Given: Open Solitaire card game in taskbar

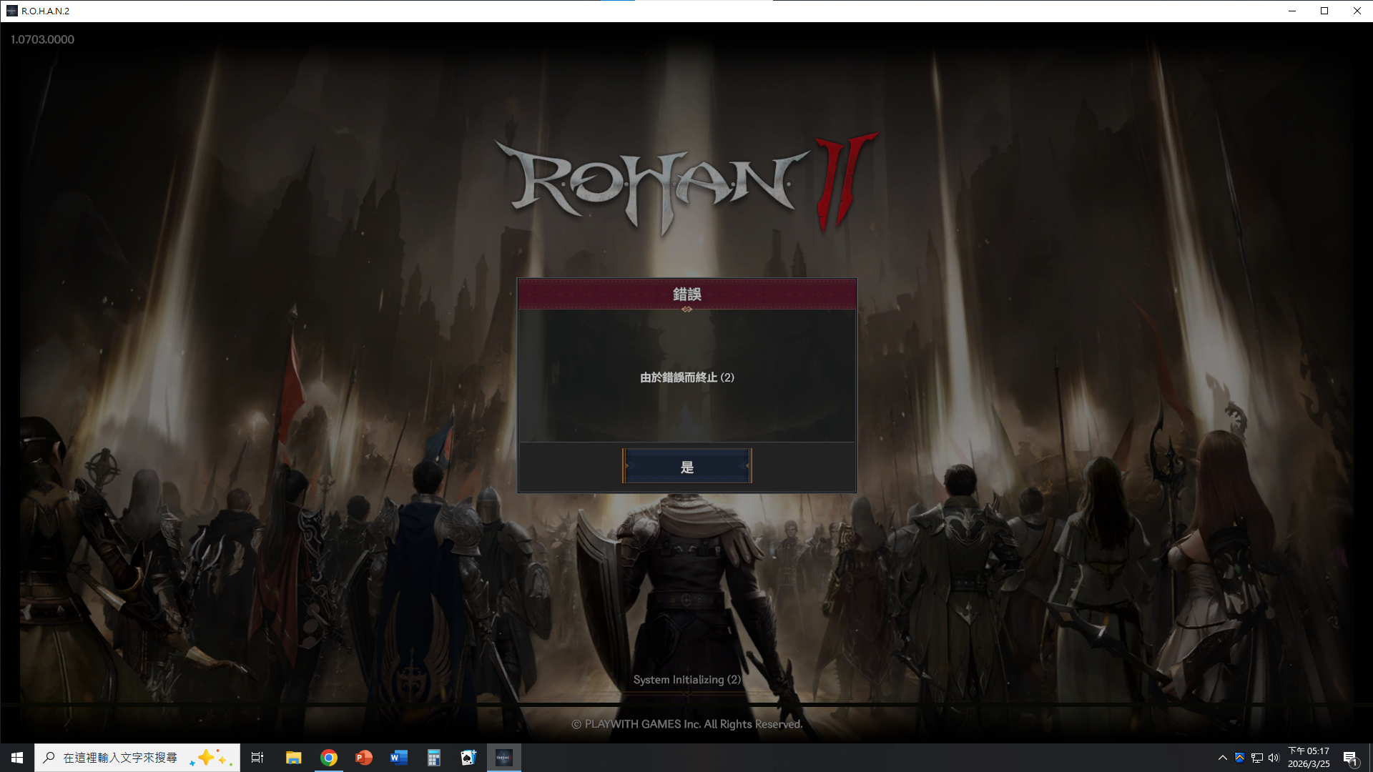Looking at the screenshot, I should point(468,758).
